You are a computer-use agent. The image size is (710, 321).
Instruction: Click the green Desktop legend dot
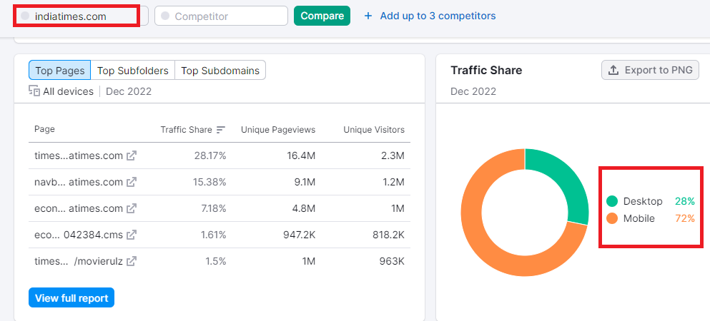click(612, 201)
